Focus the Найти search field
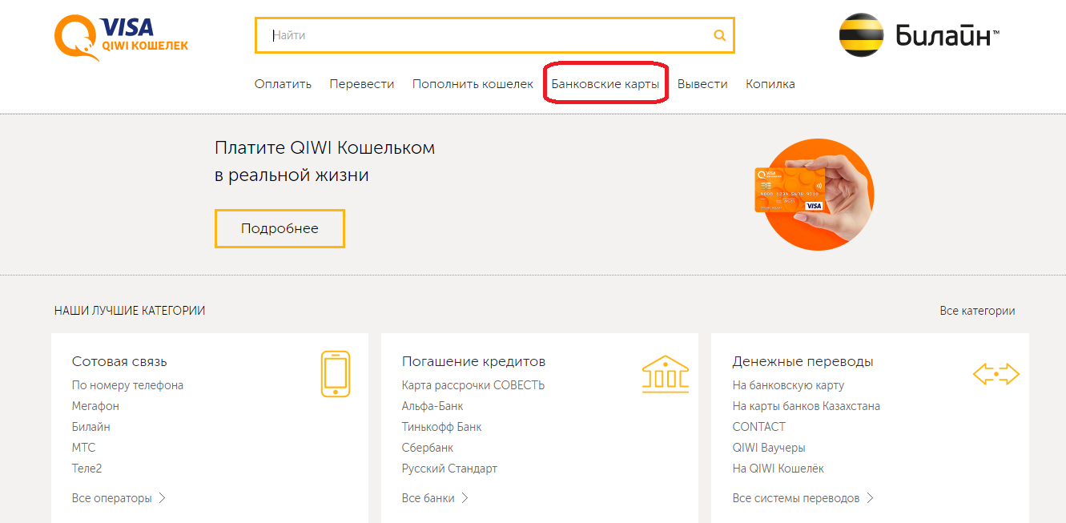The height and width of the screenshot is (523, 1066). click(489, 35)
